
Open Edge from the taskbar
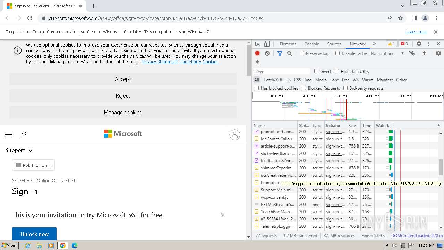click(74, 245)
